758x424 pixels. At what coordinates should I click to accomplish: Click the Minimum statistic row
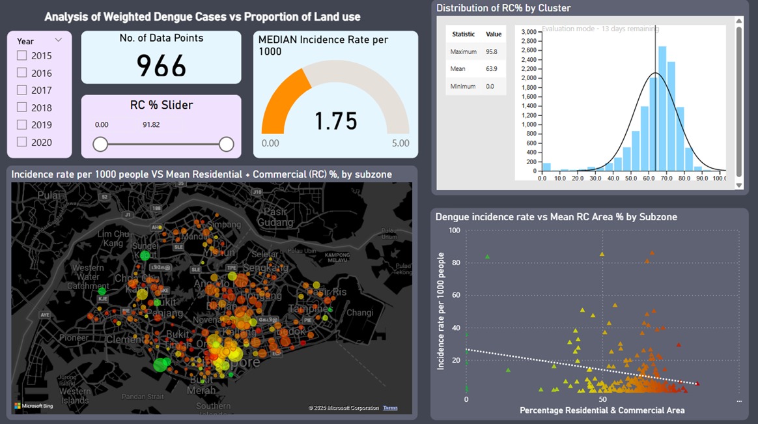click(475, 87)
